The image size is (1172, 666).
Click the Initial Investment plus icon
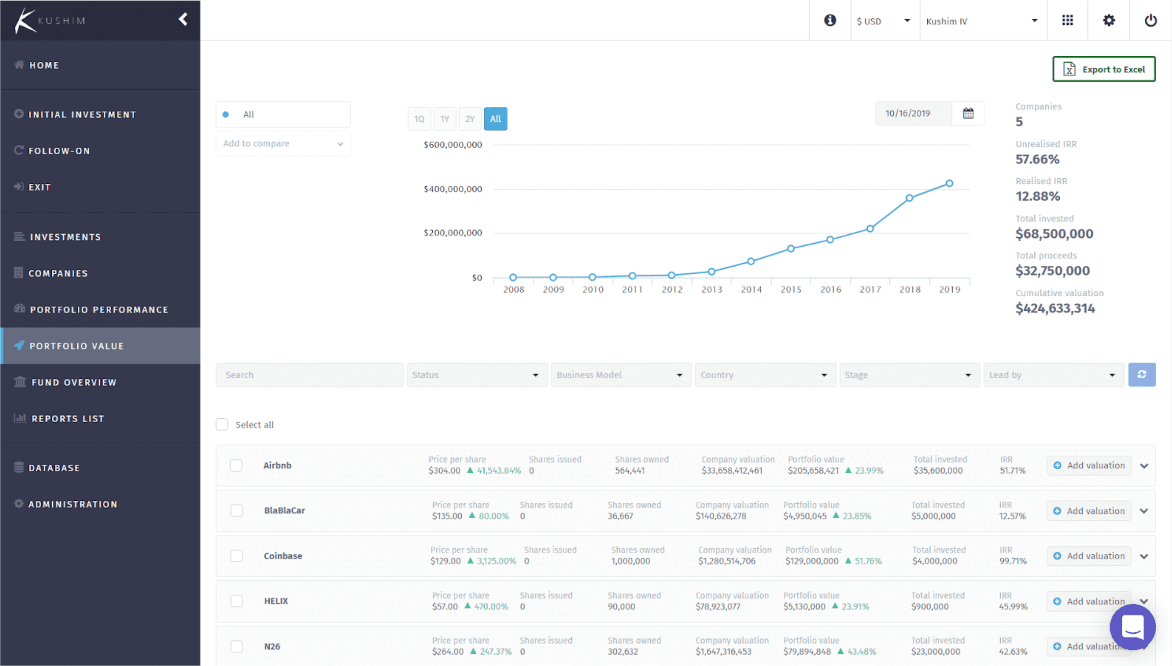coord(19,114)
